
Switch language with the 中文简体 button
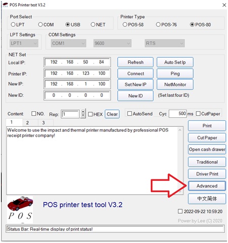click(207, 199)
